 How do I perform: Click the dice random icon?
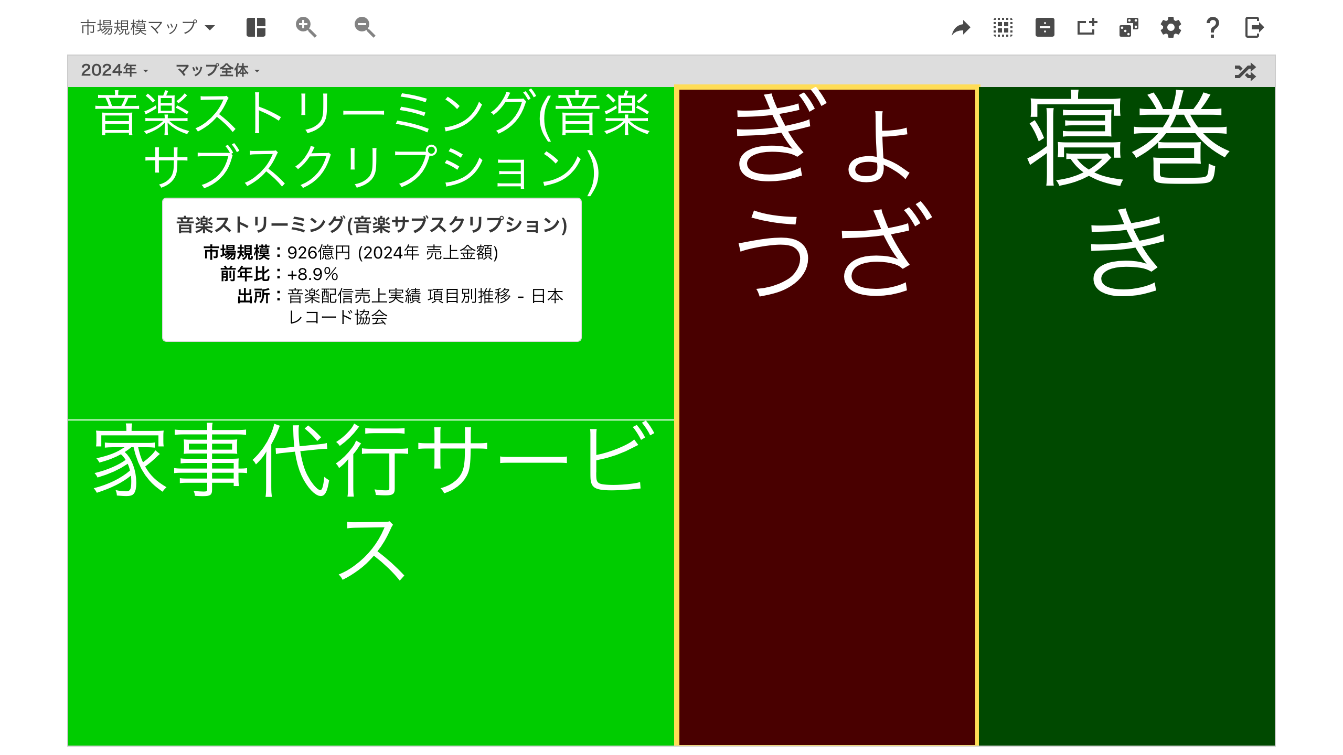1128,27
